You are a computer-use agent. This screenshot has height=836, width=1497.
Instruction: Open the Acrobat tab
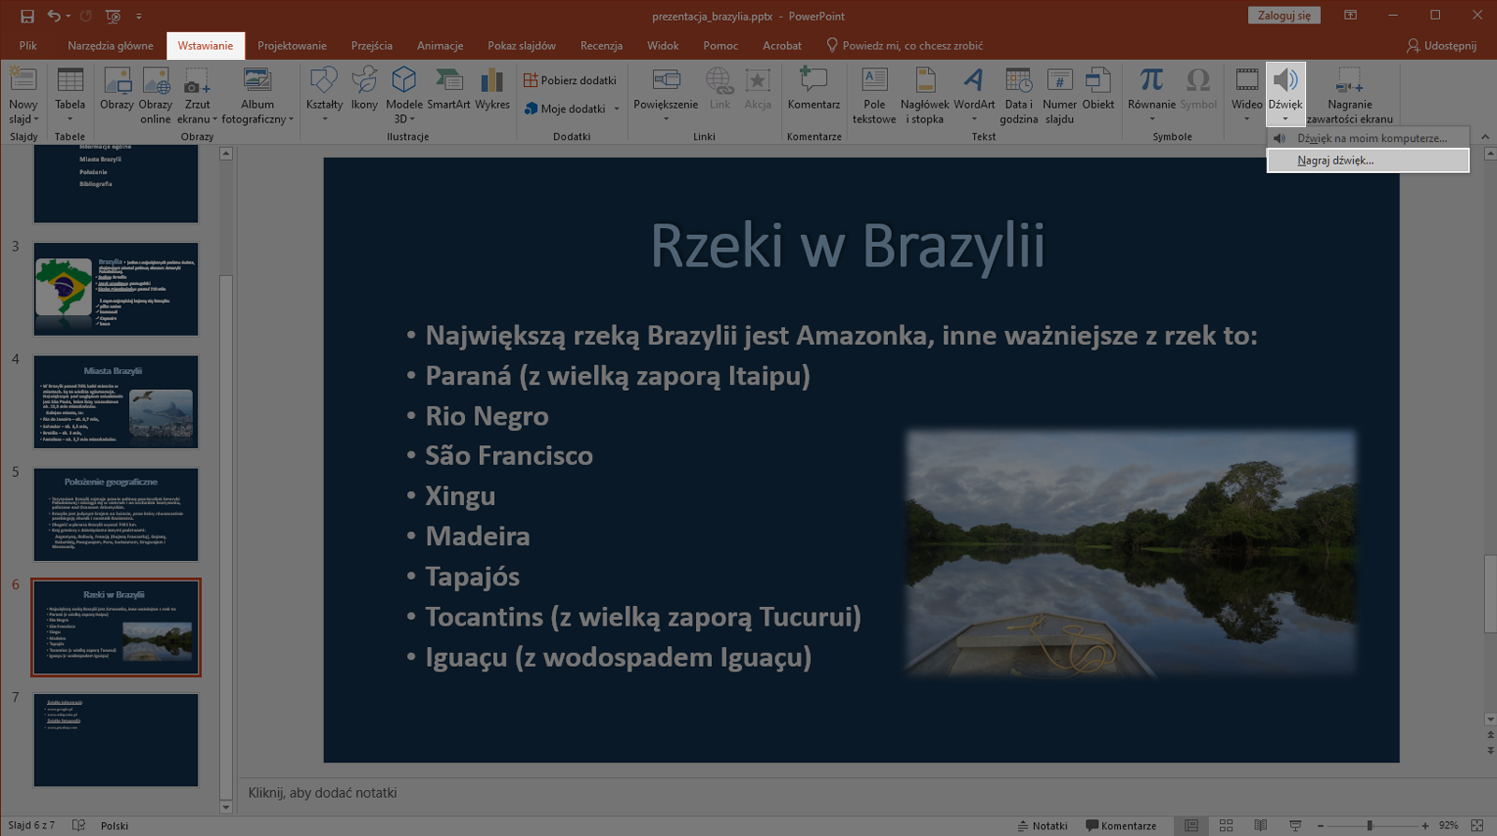coord(782,46)
